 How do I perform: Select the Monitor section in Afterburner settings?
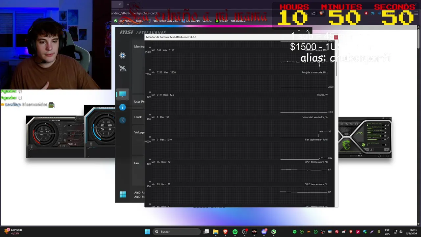(x=139, y=46)
